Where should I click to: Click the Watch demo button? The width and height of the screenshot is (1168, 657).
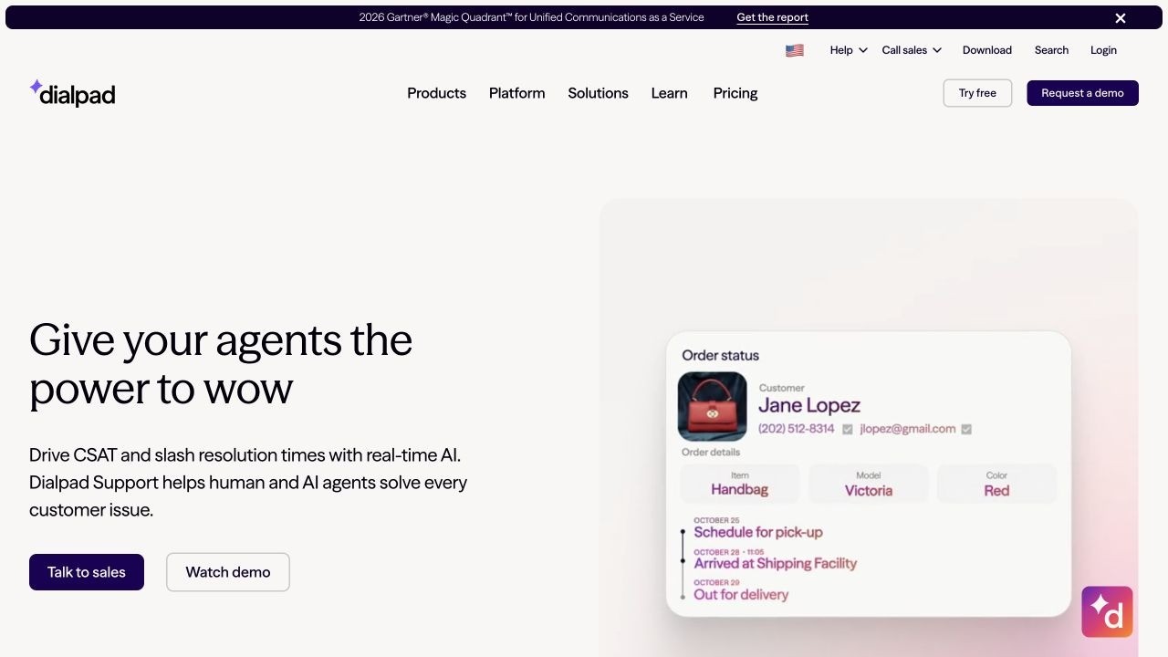(x=228, y=572)
